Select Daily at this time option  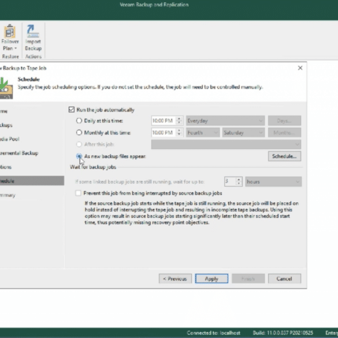point(79,121)
